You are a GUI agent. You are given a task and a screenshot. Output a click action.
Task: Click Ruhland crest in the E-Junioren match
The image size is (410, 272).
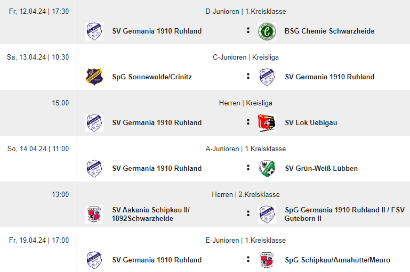click(x=94, y=260)
